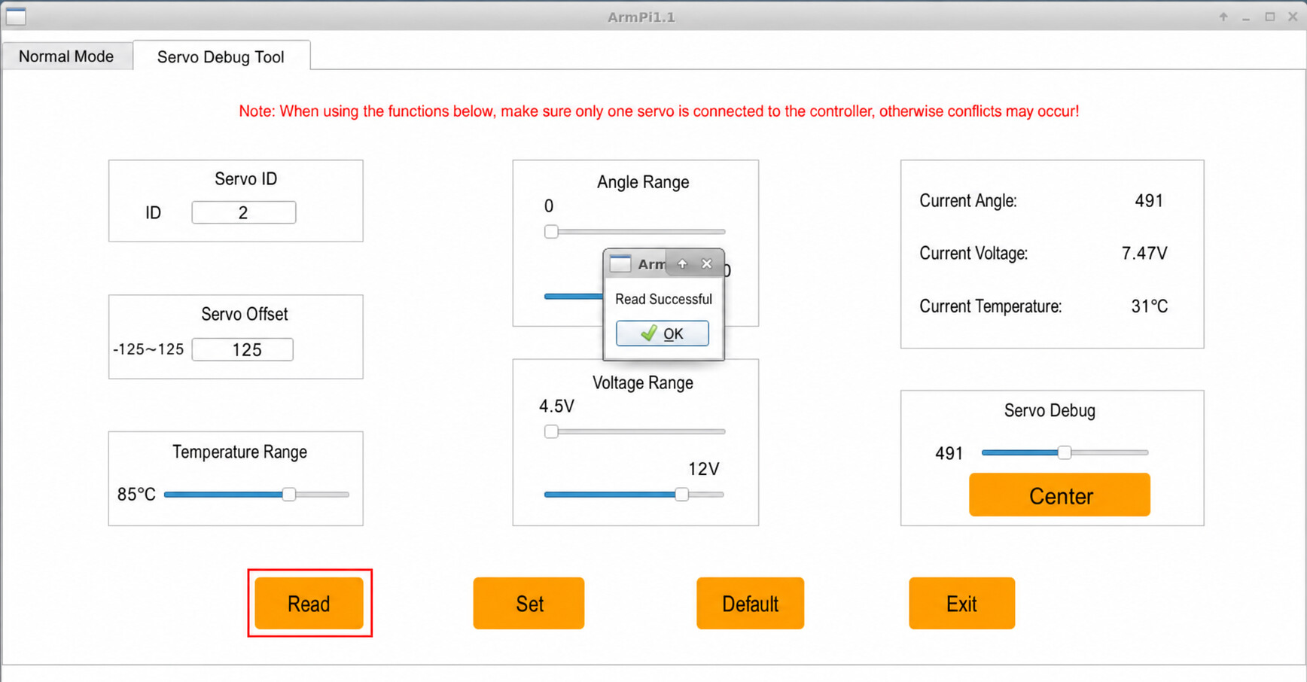Center the servo with Center button

(x=1060, y=495)
